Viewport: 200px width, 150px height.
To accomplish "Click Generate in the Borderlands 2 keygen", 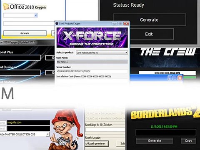I will pyautogui.click(x=155, y=141).
